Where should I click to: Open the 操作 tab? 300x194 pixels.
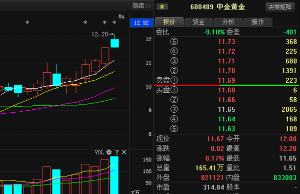[257, 22]
